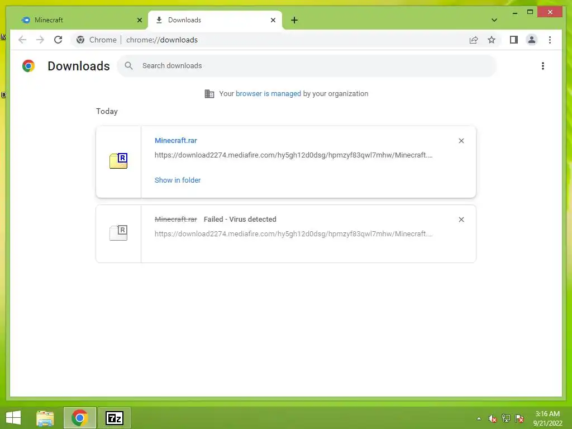Focus the Search downloads field
Viewport: 572px width, 429px height.
click(x=307, y=66)
